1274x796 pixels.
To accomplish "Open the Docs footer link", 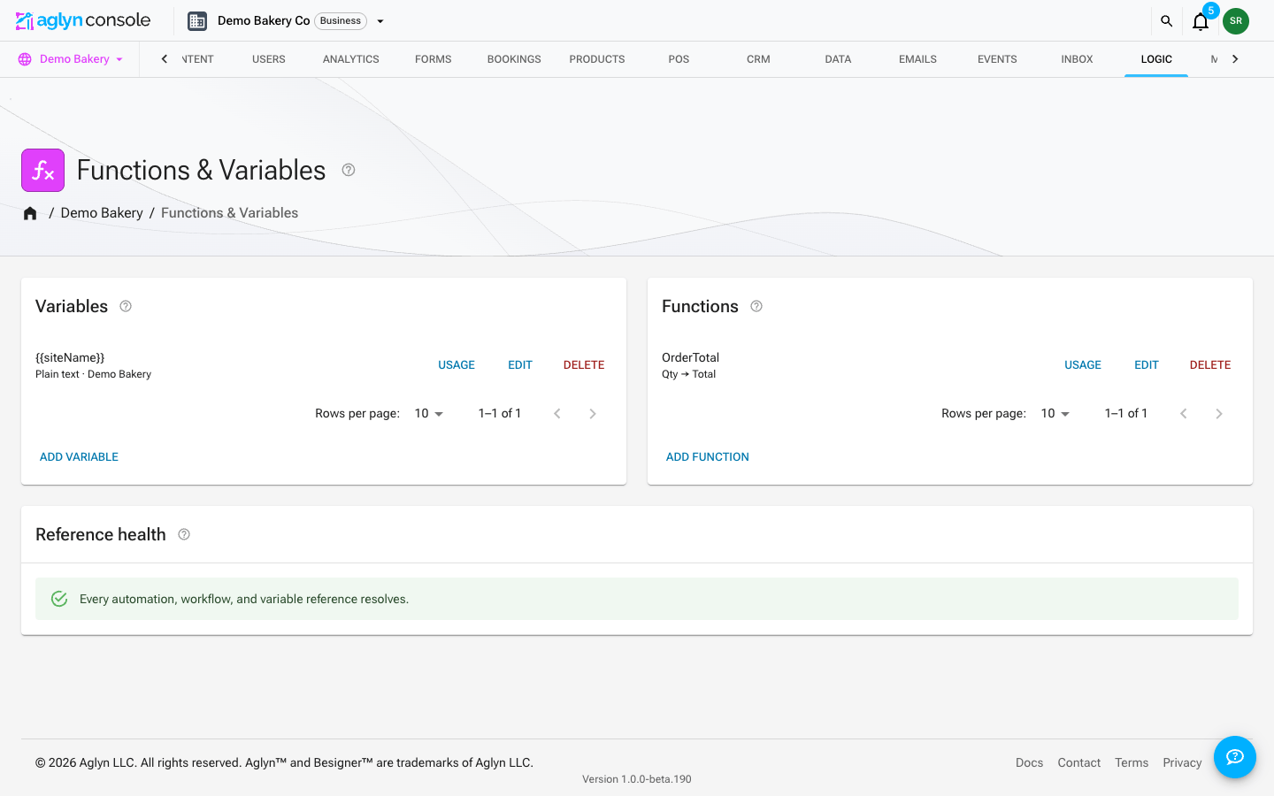I will (x=1029, y=762).
